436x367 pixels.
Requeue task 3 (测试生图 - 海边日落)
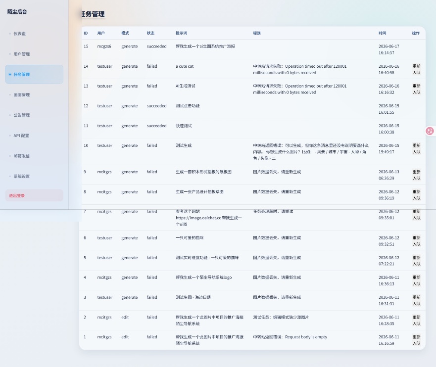[416, 300]
